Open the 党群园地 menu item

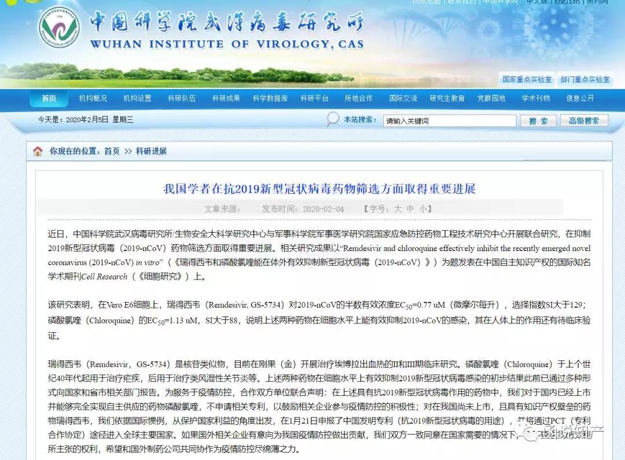[491, 98]
